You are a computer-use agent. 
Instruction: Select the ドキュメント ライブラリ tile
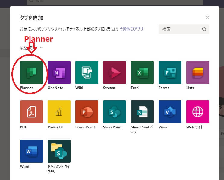tap(59, 151)
